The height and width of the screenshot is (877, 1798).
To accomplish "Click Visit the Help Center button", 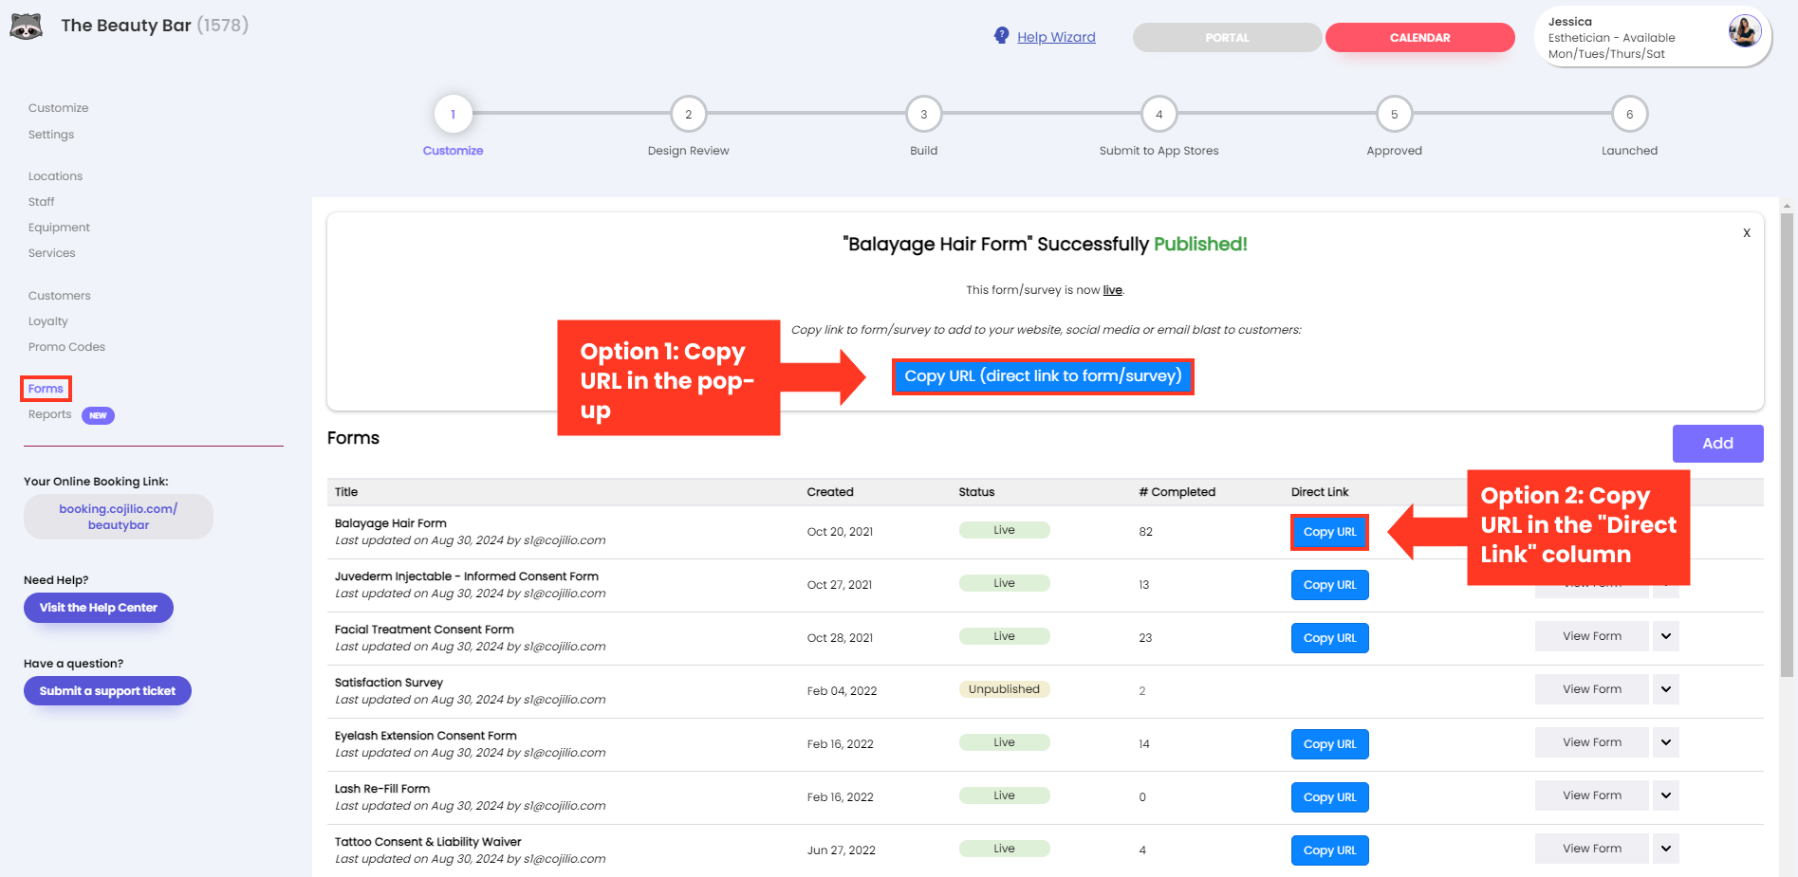I will pos(99,608).
